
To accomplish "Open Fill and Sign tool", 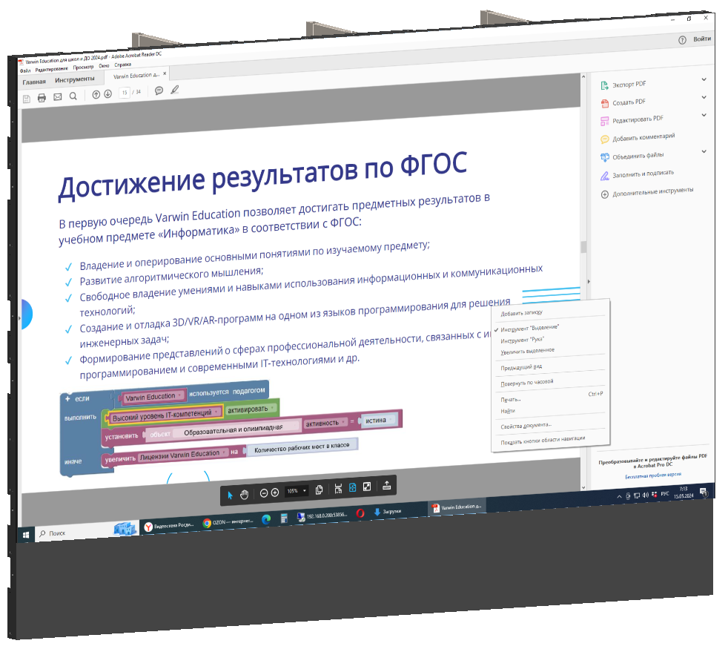I will 637,174.
